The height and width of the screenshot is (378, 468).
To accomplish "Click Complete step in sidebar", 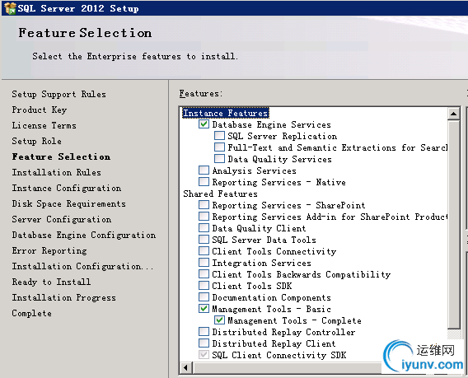I will 31,313.
